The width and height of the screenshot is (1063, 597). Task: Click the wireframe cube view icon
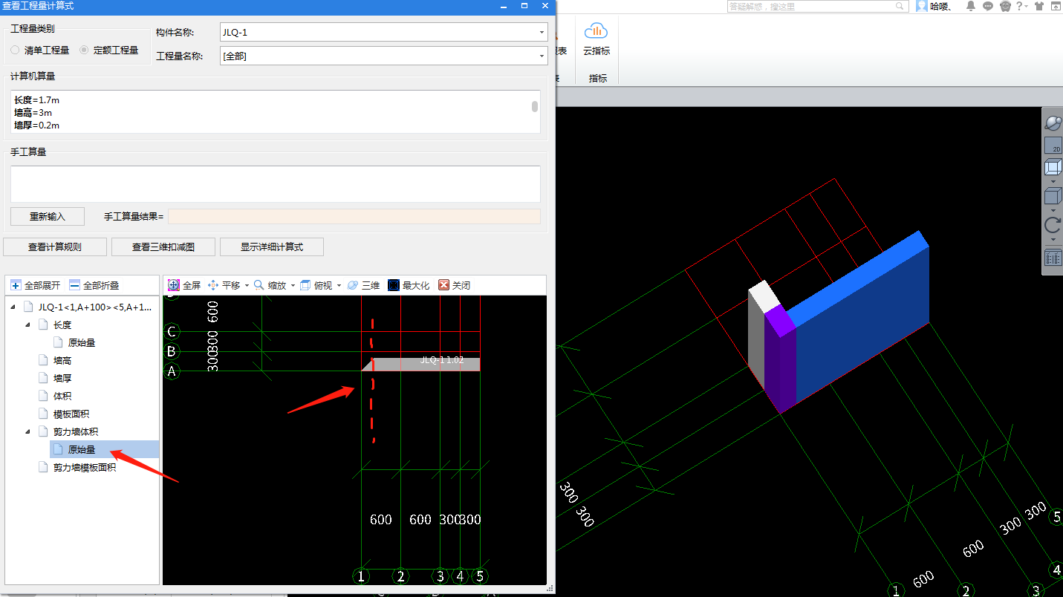[1053, 168]
